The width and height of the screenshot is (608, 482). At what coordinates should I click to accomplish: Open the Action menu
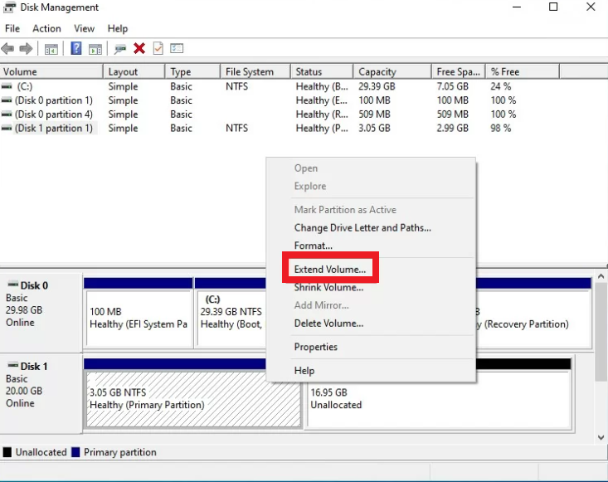(46, 28)
